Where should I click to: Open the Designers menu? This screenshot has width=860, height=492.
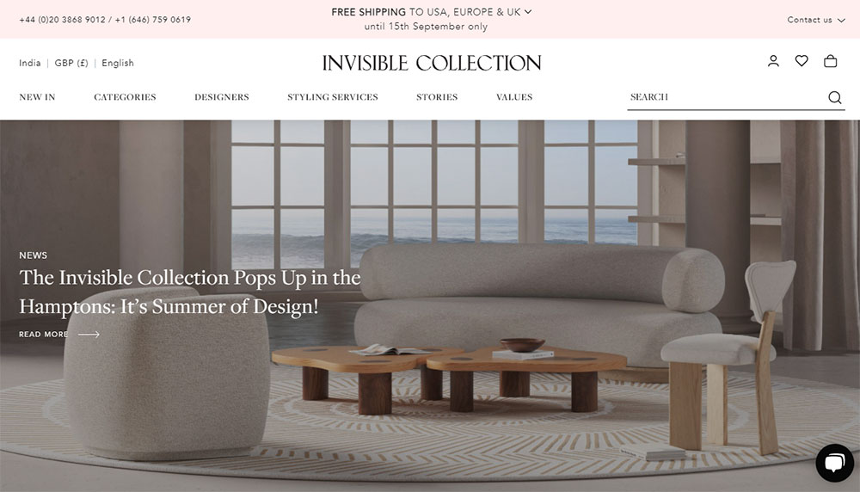(x=222, y=97)
